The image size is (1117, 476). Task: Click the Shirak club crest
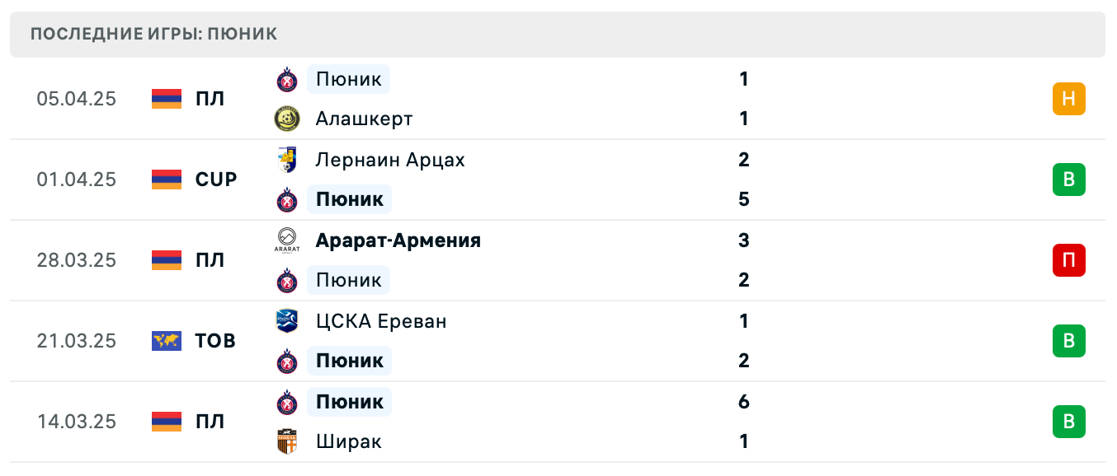[x=287, y=441]
